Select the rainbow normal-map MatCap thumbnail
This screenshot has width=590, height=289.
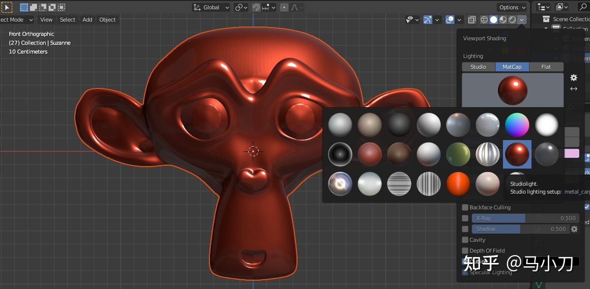coord(517,124)
